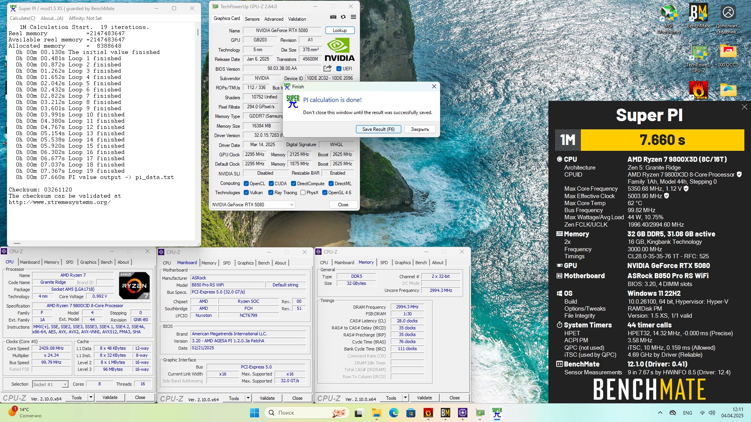Open MSI Afterburner desktop shortcut
Viewport: 751px width, 422px height.
pyautogui.click(x=668, y=19)
